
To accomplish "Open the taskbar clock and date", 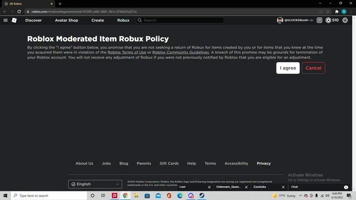I will point(337,196).
